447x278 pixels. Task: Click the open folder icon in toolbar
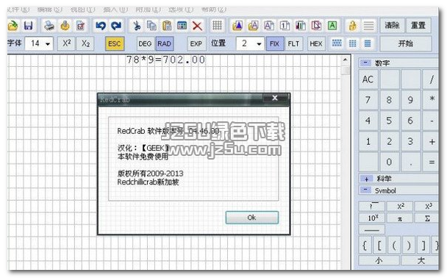point(12,26)
